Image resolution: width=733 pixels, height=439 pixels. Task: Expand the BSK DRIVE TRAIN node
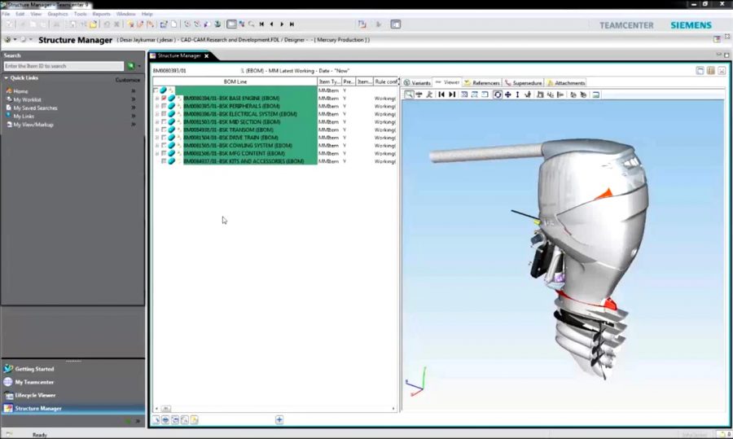tap(157, 138)
